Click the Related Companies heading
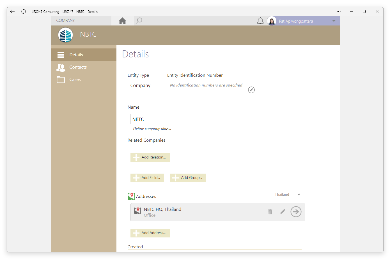 pyautogui.click(x=146, y=140)
